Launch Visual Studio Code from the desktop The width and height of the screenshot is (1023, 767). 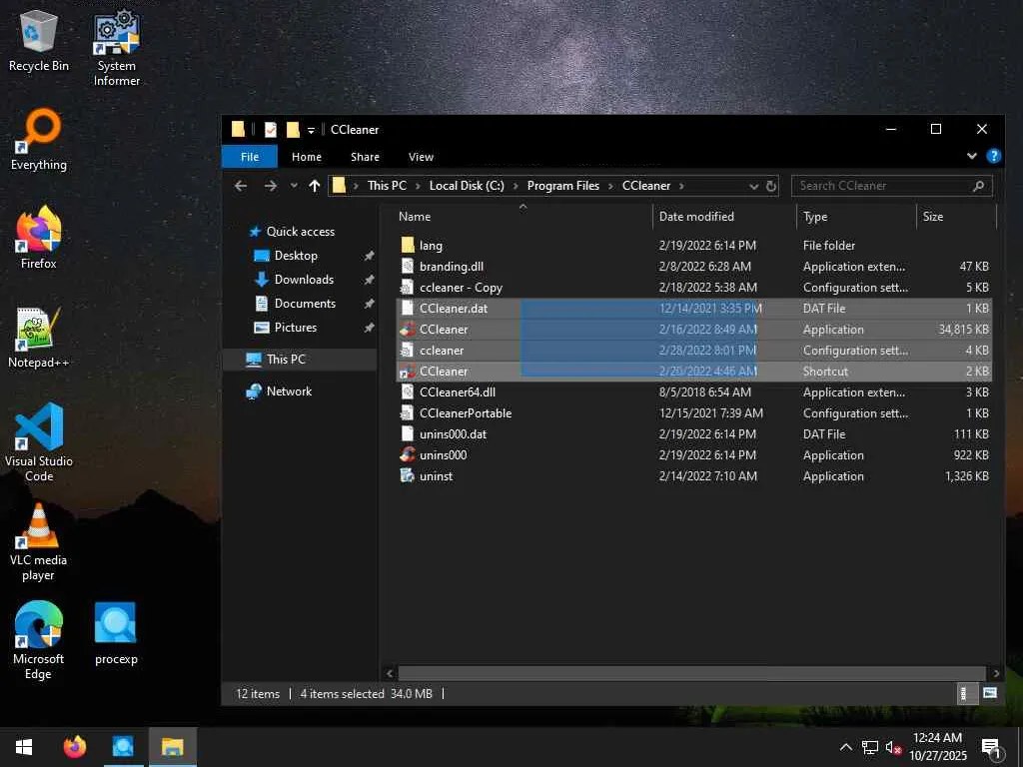click(x=39, y=442)
